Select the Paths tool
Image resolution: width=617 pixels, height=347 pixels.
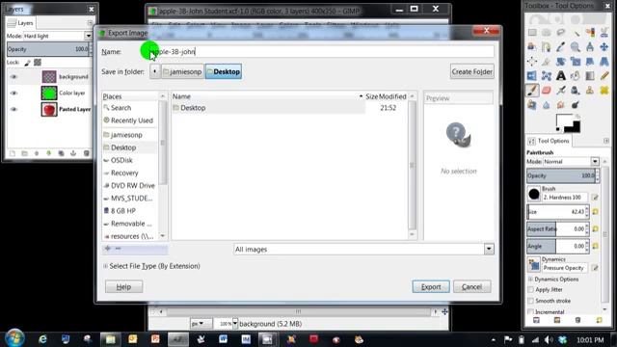(x=547, y=47)
